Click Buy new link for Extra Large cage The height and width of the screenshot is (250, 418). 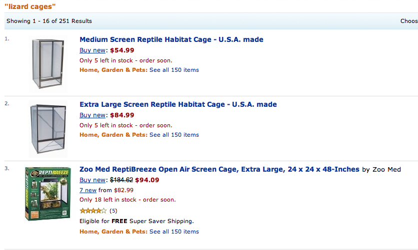coord(93,115)
